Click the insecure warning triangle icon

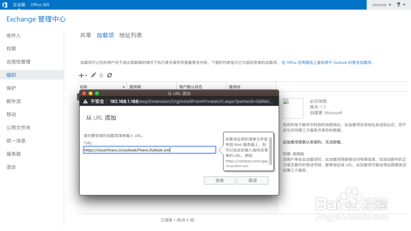click(85, 101)
